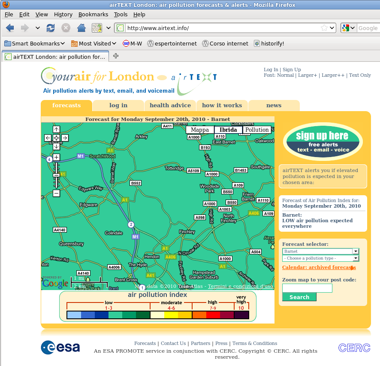Click the post code input field
This screenshot has width=380, height=366.
(307, 288)
